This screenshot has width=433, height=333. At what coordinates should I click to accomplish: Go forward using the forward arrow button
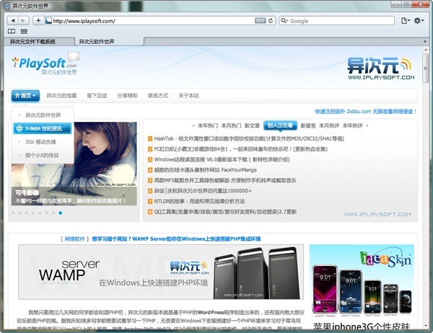pyautogui.click(x=23, y=20)
